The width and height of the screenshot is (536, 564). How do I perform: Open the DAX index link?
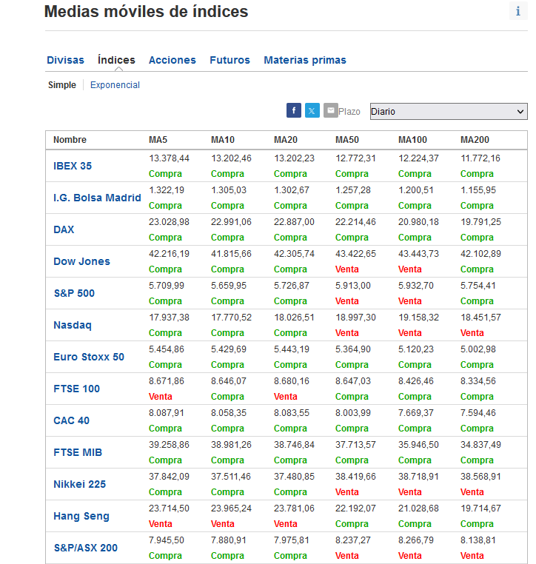(x=64, y=229)
